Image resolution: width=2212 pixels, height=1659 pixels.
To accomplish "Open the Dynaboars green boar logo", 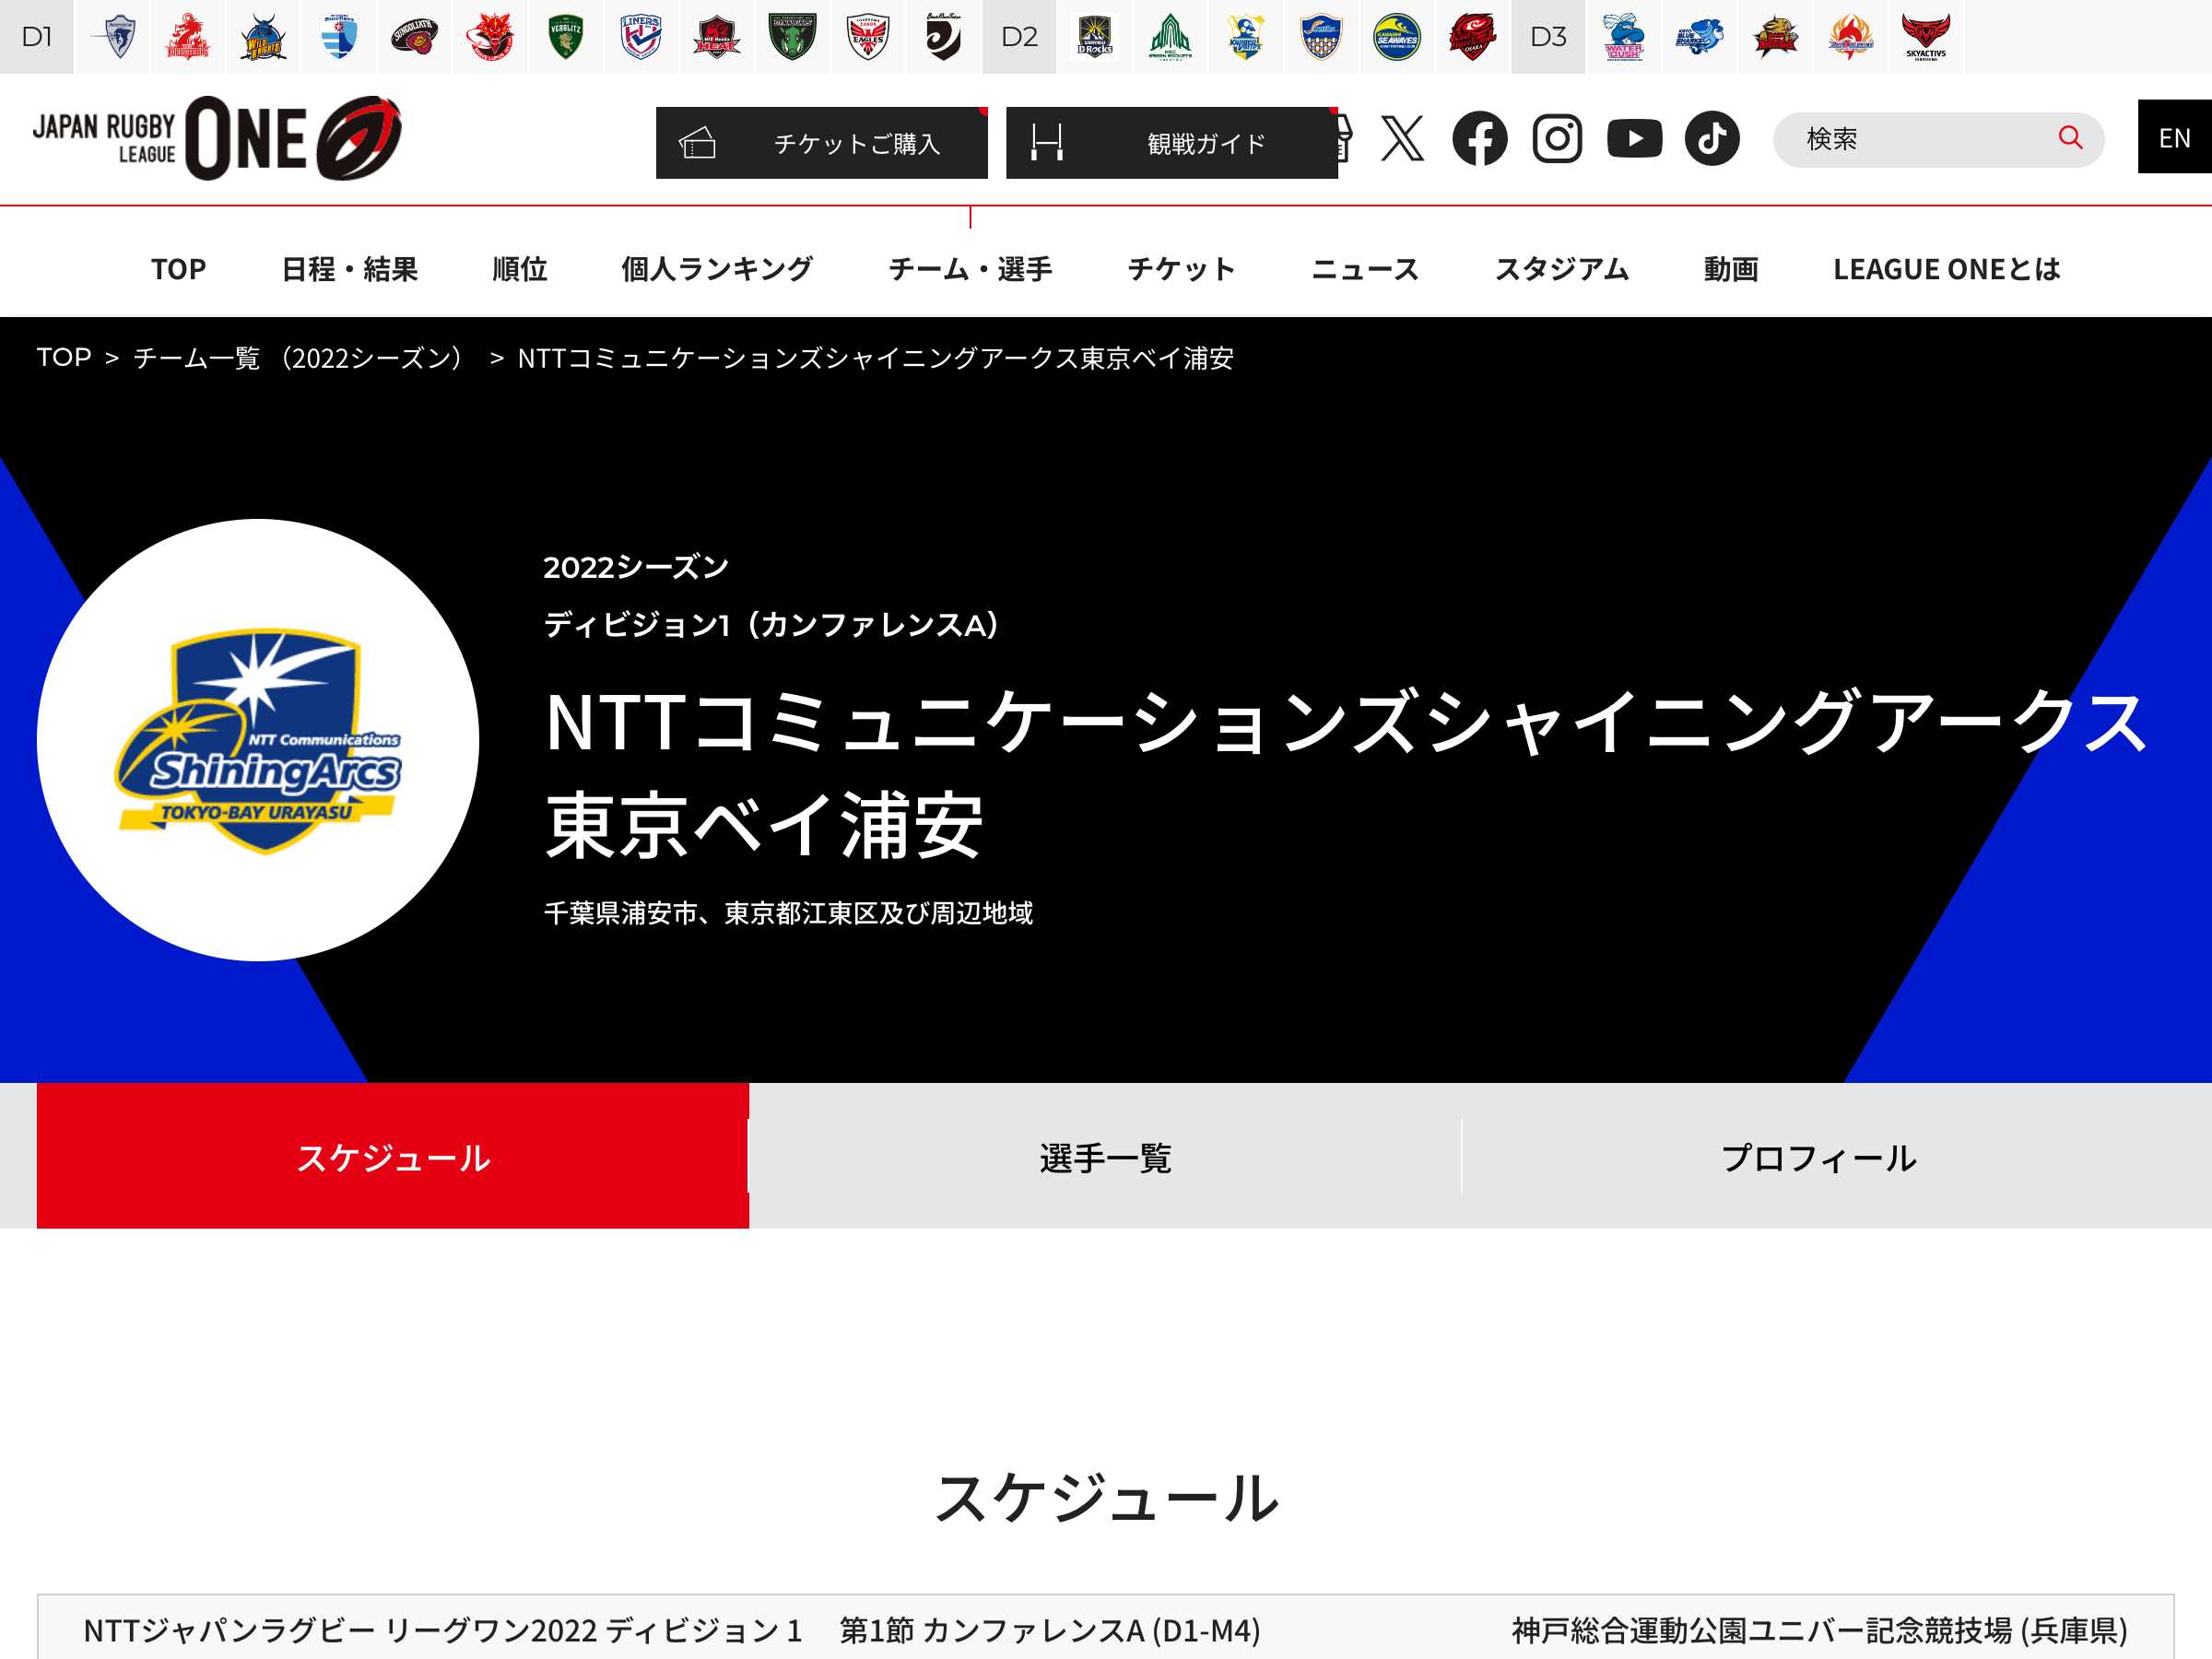I will point(792,37).
